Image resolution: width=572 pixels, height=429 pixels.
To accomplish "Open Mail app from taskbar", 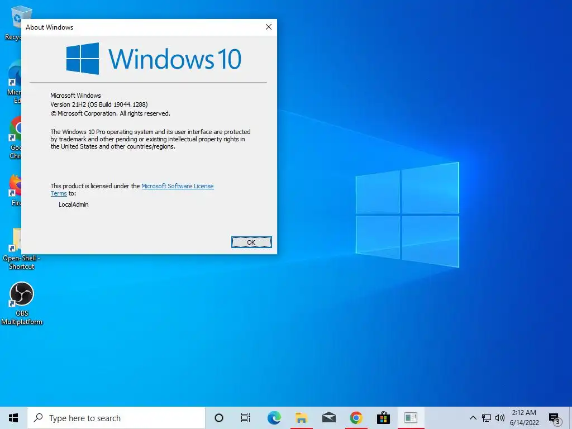I will point(328,418).
